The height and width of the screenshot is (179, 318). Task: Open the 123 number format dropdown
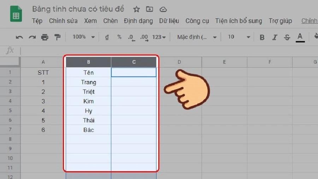pos(159,37)
